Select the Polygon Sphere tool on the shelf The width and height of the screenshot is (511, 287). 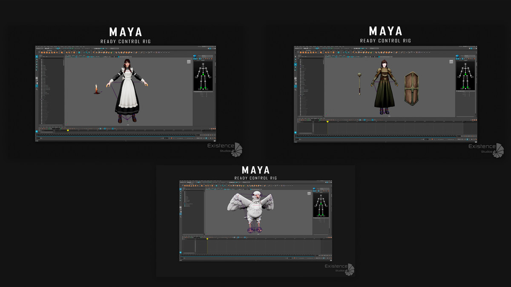tap(42, 52)
